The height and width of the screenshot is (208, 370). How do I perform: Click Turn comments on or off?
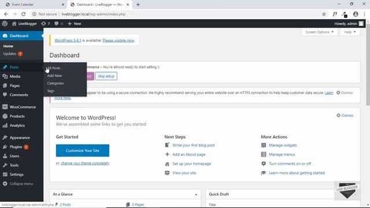pyautogui.click(x=290, y=164)
